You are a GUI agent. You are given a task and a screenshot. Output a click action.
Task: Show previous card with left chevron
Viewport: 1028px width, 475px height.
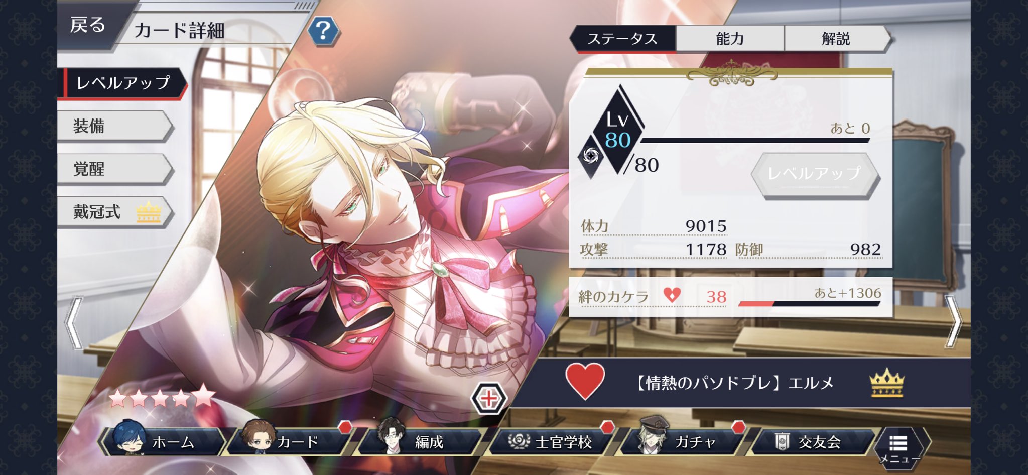74,322
